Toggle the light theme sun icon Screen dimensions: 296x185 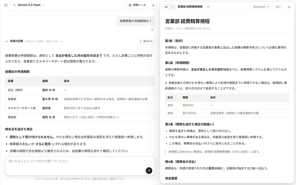click(x=153, y=5)
